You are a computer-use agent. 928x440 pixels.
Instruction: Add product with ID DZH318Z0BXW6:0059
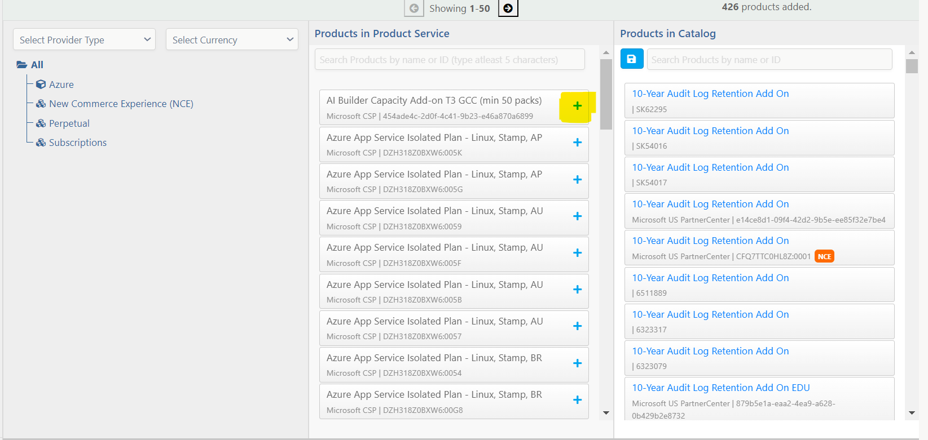coord(577,216)
